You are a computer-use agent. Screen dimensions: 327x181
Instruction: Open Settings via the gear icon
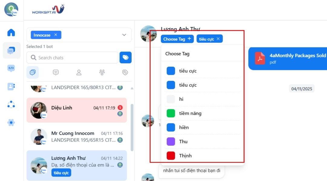[11, 123]
